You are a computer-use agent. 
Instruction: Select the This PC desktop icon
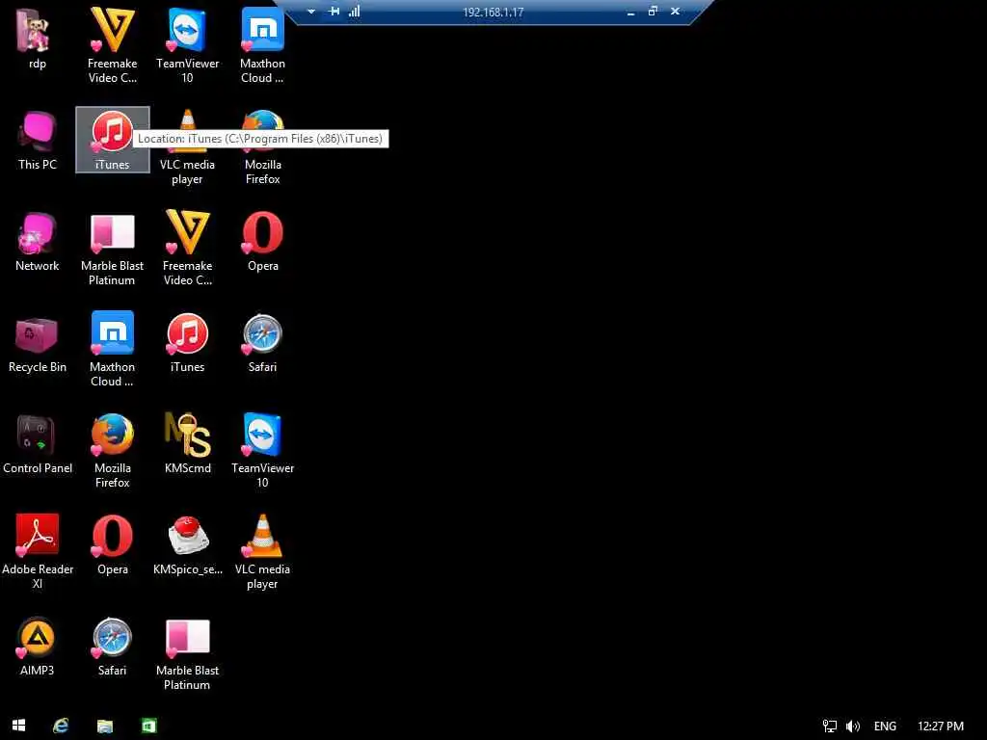tap(38, 140)
